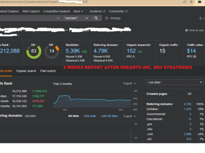Screen dimensions: 205x153
Task: Bookmark page with the star icon
Action: click(x=191, y=2)
